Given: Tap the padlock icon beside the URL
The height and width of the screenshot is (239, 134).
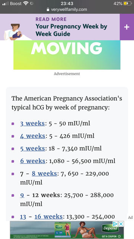Looking at the screenshot, I should [48, 9].
